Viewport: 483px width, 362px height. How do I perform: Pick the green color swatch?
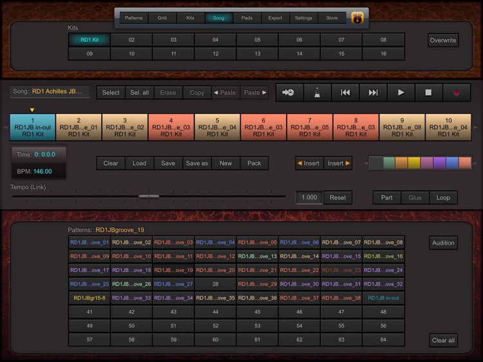click(389, 163)
